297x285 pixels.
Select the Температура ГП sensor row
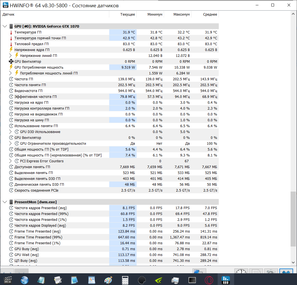coord(114,32)
